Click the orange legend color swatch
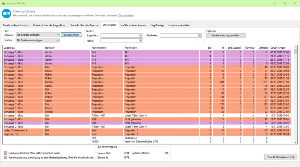The height and width of the screenshot is (167, 300). coord(6,153)
